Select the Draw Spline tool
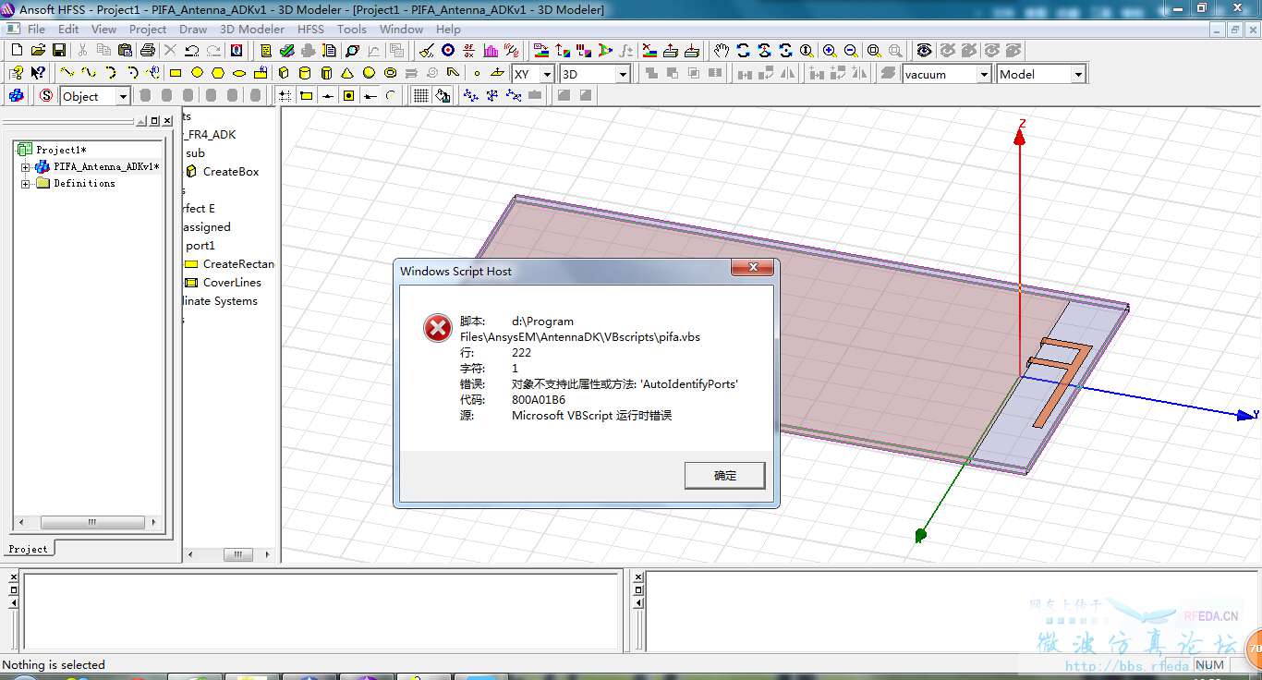This screenshot has width=1262, height=680. click(89, 73)
